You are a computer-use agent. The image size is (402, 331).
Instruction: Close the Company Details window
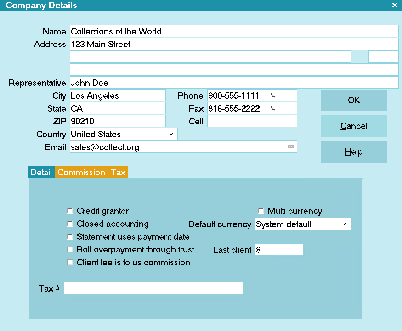(x=395, y=5)
